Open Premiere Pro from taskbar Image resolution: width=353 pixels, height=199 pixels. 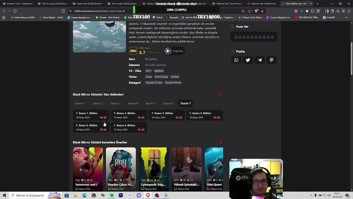121,195
